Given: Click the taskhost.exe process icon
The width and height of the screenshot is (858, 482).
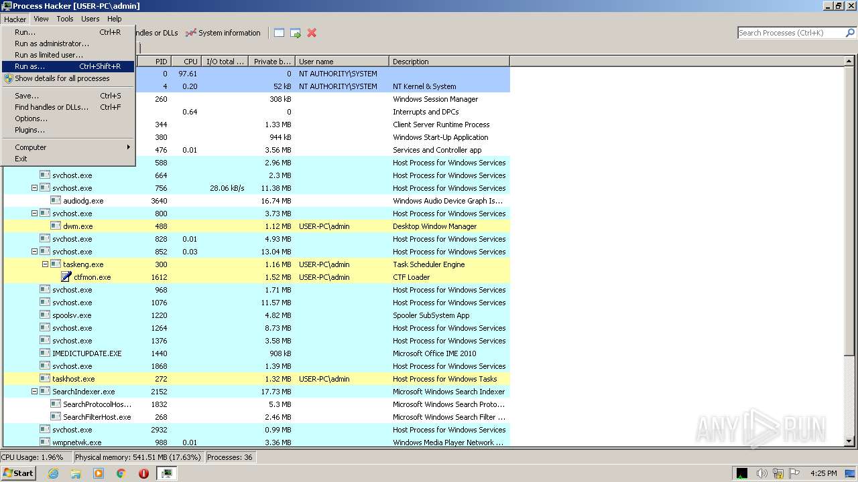Looking at the screenshot, I should coord(45,378).
